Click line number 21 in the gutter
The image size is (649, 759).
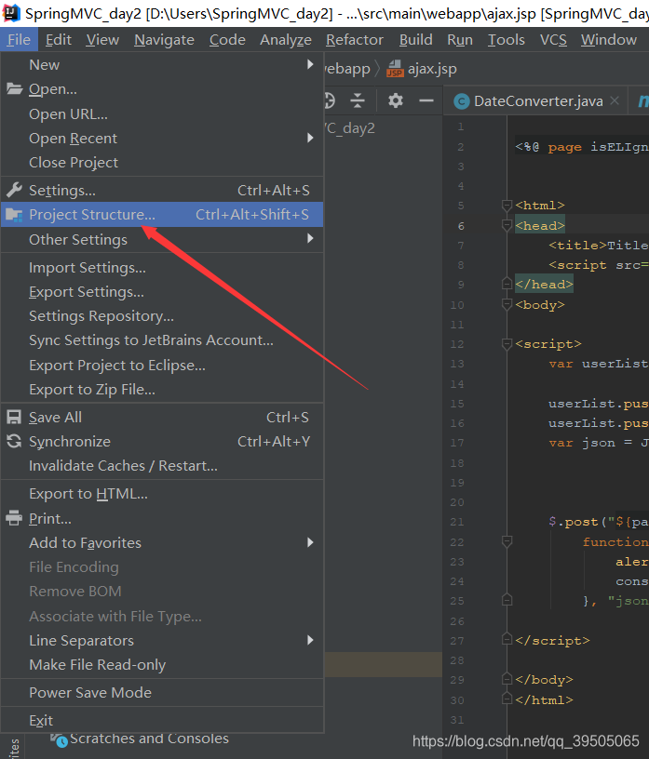[x=456, y=522]
